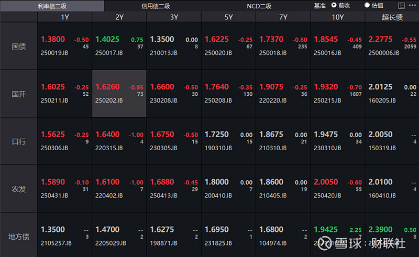Screen dimensions: 419x257
Task: Select the 250017.IB cell showing 1.4025
Action: coord(119,46)
